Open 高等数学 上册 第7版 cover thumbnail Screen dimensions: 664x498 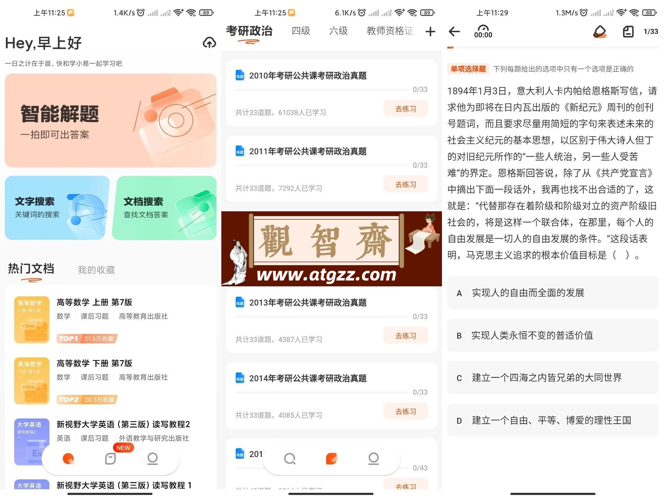[x=32, y=320]
